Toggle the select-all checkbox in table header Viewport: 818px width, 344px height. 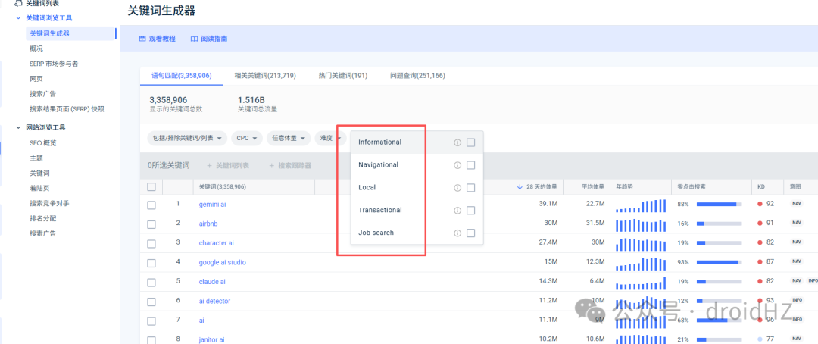[151, 187]
